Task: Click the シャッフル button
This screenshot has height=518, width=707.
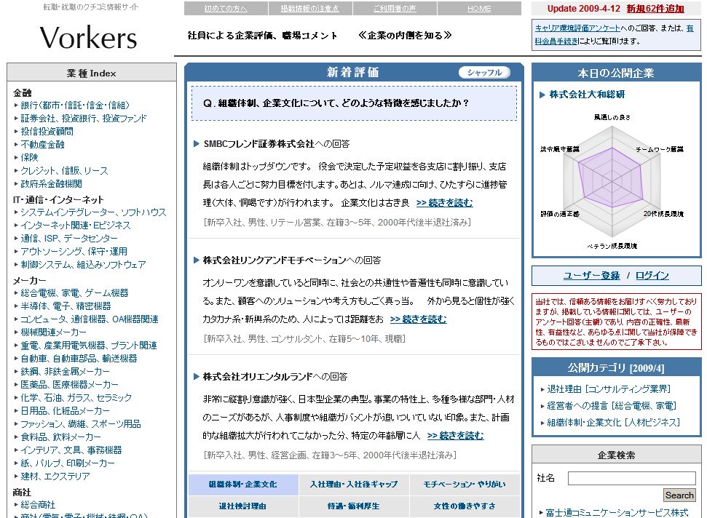Action: pyautogui.click(x=484, y=73)
